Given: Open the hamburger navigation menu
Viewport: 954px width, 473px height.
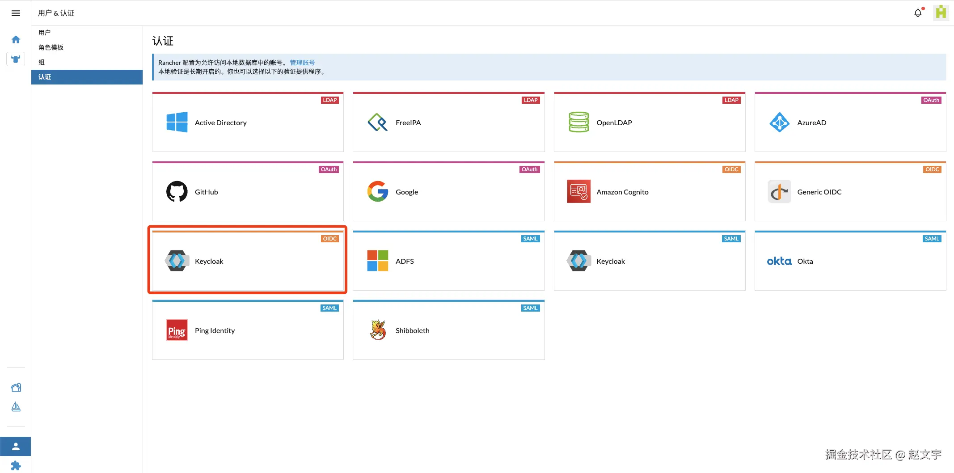Looking at the screenshot, I should pyautogui.click(x=16, y=13).
